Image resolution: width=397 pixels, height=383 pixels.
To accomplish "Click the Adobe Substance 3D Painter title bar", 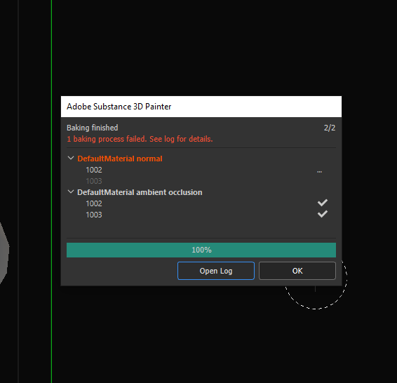I will (201, 107).
